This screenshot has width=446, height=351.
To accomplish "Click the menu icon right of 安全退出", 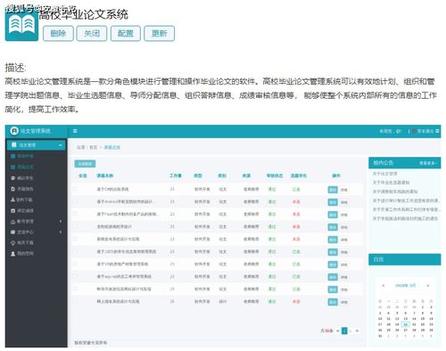I will pos(437,131).
